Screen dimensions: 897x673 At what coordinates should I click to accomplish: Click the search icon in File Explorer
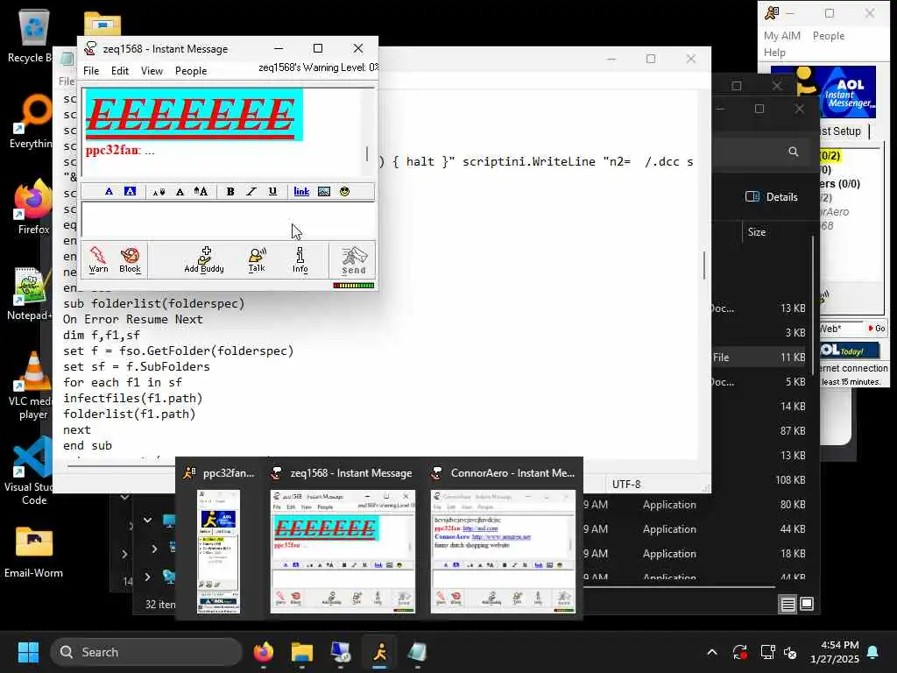pos(793,152)
